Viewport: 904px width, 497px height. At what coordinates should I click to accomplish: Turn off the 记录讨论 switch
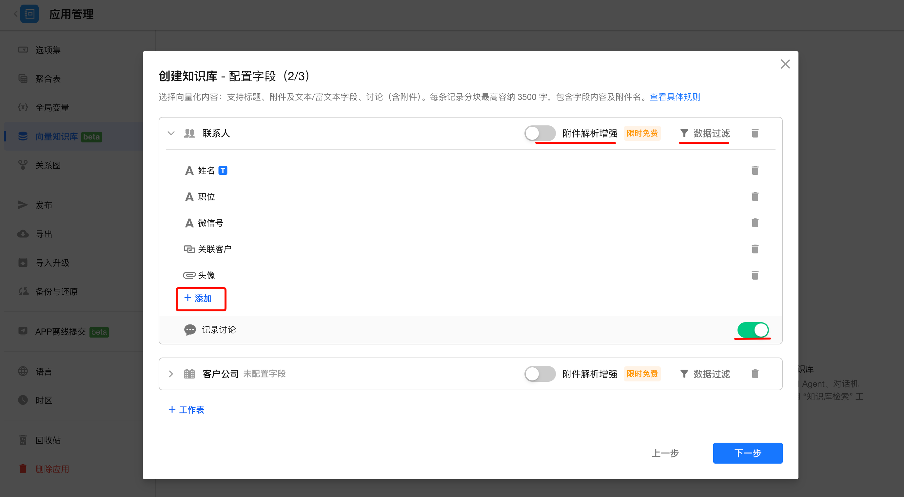pos(753,330)
